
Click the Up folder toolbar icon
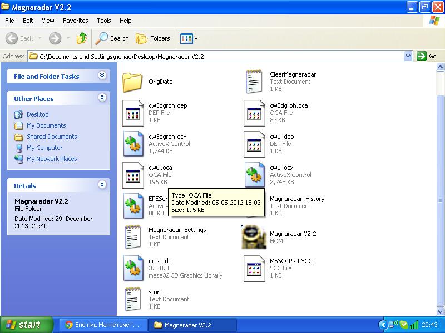coord(82,38)
